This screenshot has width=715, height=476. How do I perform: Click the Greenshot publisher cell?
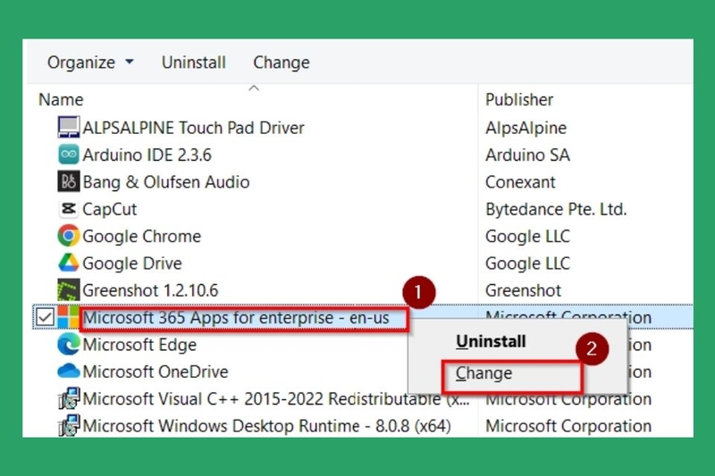(523, 290)
